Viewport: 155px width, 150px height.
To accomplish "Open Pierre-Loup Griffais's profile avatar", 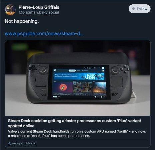I will (10, 10).
